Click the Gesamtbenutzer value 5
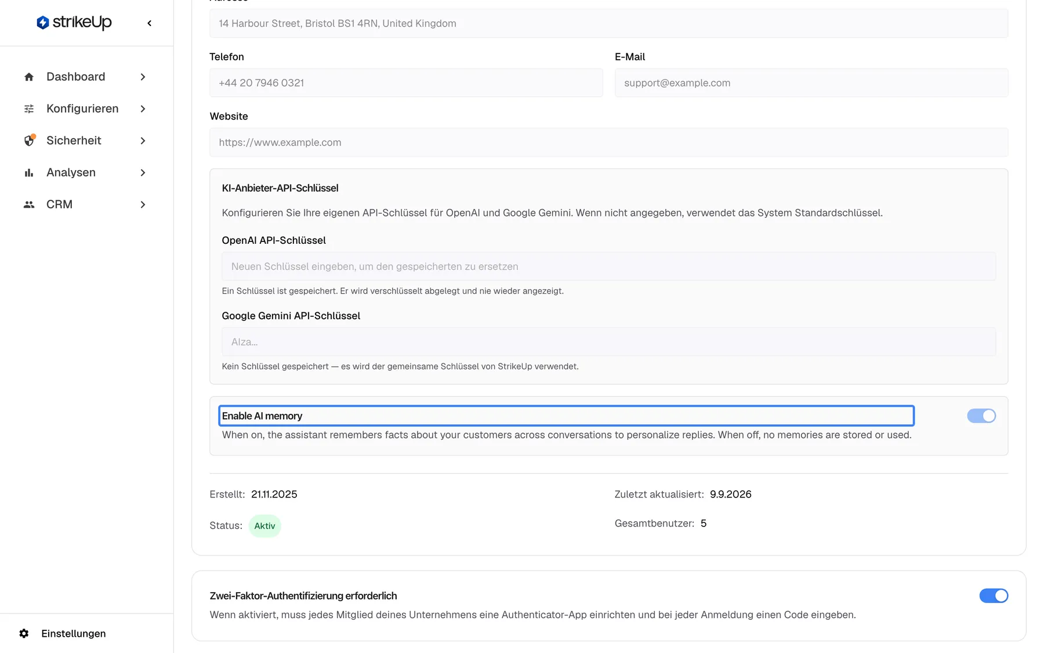Screen dimensions: 1044x653 (x=704, y=524)
